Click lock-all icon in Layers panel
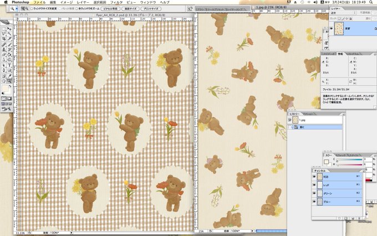The height and width of the screenshot is (236, 377). click(x=350, y=18)
